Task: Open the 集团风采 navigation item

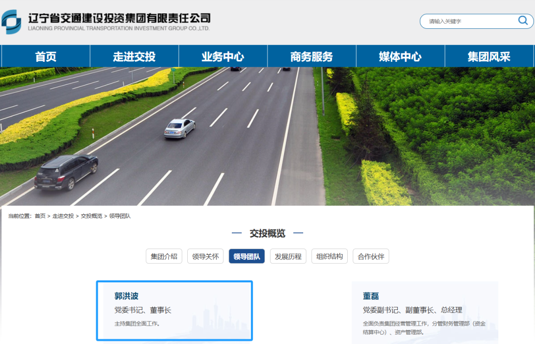Action: (489, 56)
